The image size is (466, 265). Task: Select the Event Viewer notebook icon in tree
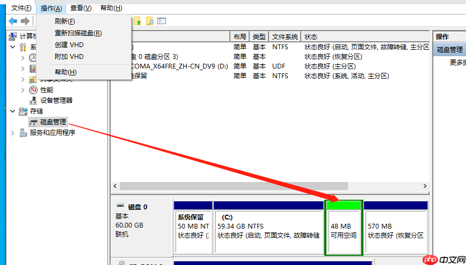[32, 69]
